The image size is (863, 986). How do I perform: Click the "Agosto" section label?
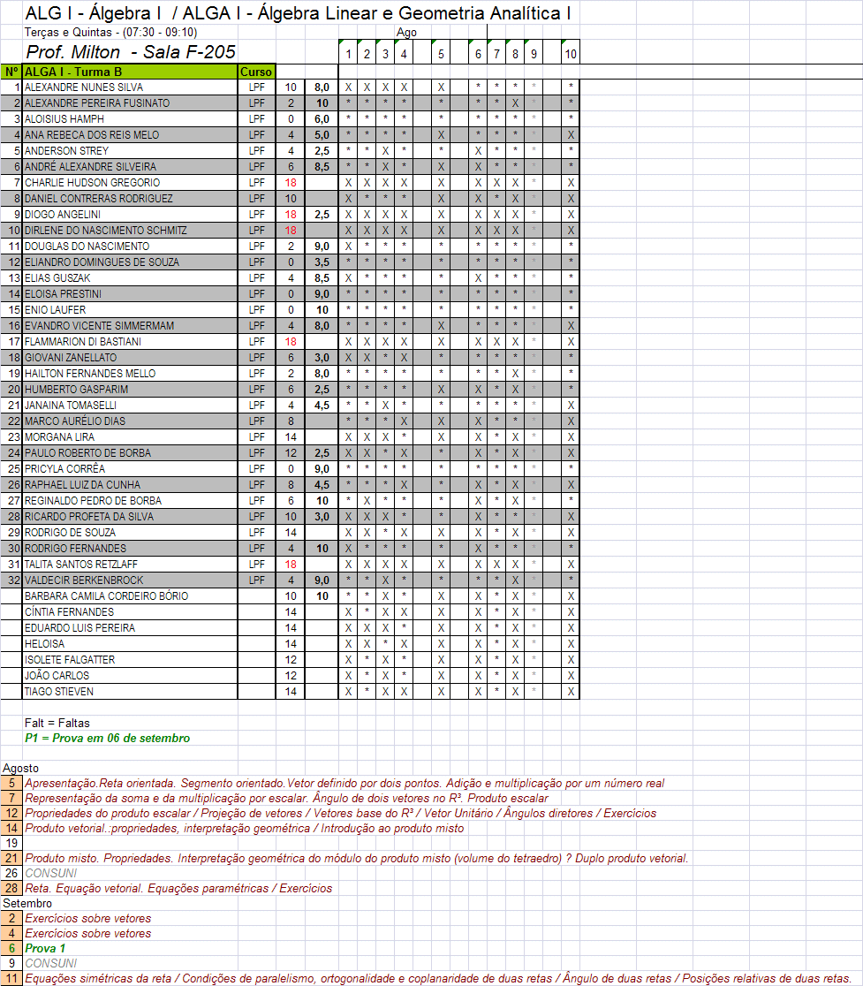[x=21, y=768]
